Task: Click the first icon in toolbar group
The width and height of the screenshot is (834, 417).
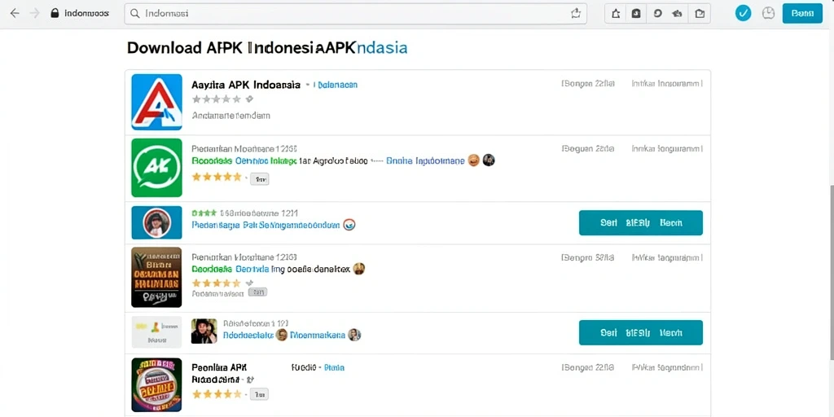Action: tap(617, 14)
